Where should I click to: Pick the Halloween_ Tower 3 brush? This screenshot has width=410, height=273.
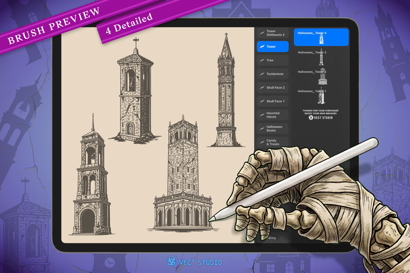(321, 57)
